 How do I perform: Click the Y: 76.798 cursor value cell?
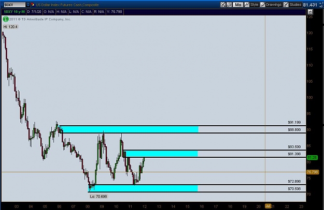tap(115, 12)
